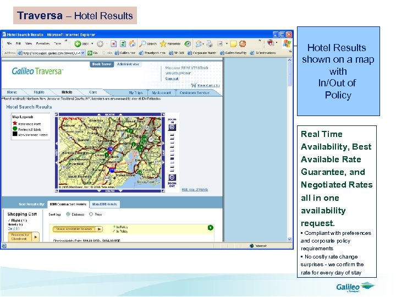Click the page vertical scrollbar down arrow
Image resolution: width=396 pixels, height=297 pixels.
289,239
